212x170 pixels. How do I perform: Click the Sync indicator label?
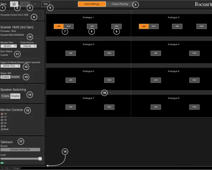[4, 4]
